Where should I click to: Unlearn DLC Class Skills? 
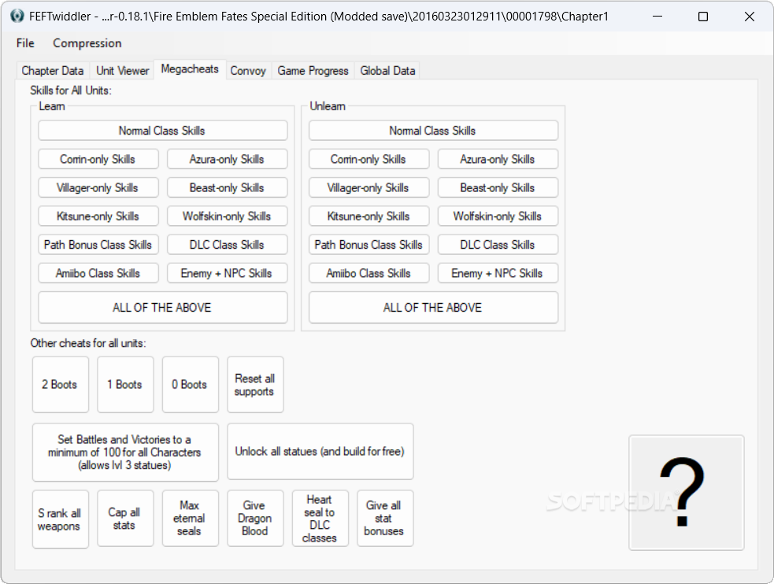point(498,245)
